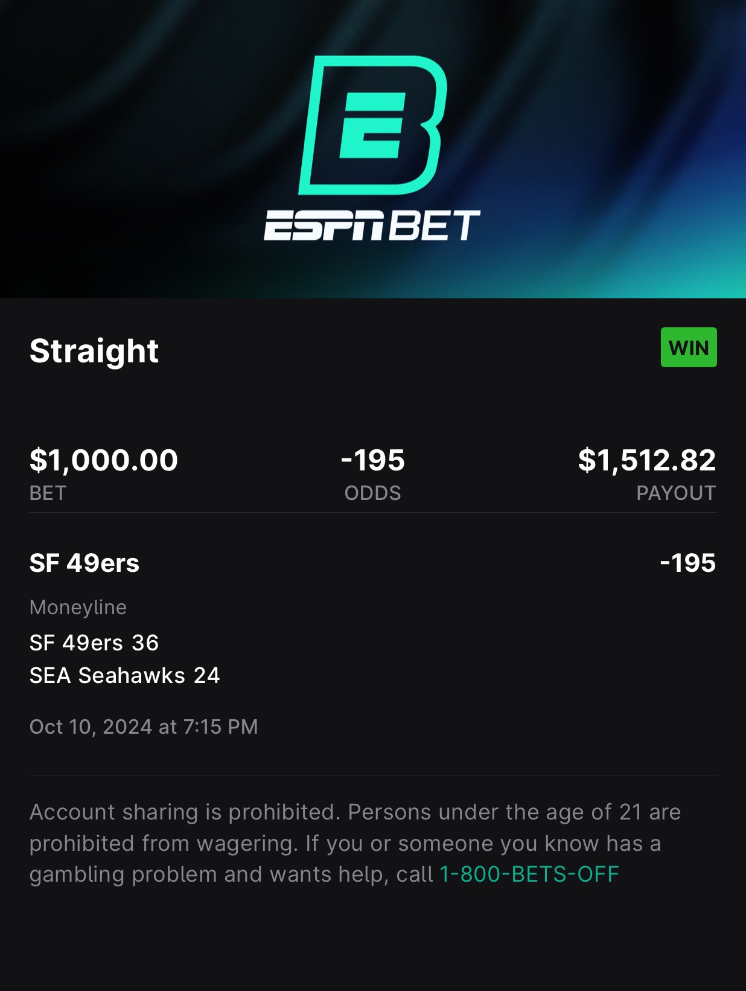Screen dimensions: 746x991
Task: Open the SF 49ers bet selection title
Action: tap(84, 563)
